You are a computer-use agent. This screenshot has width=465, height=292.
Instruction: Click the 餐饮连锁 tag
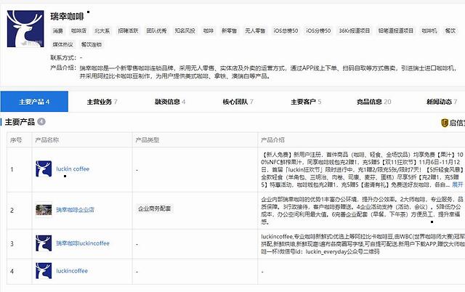[x=92, y=44]
